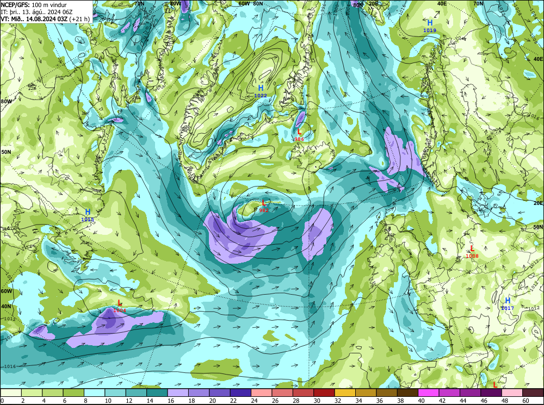Click legend scale number 16

[x=170, y=401]
